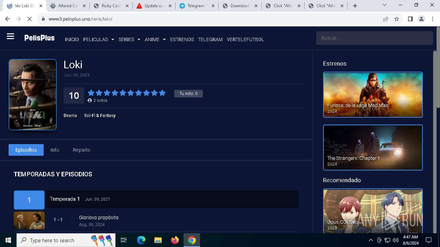This screenshot has width=440, height=247.
Task: Rate with the fifth star
Action: point(123,93)
